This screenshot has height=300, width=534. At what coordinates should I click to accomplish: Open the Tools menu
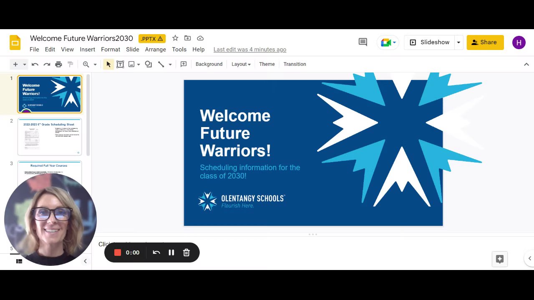point(179,49)
